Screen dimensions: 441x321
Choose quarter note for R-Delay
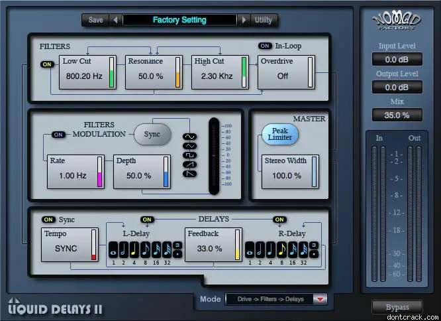tap(271, 249)
